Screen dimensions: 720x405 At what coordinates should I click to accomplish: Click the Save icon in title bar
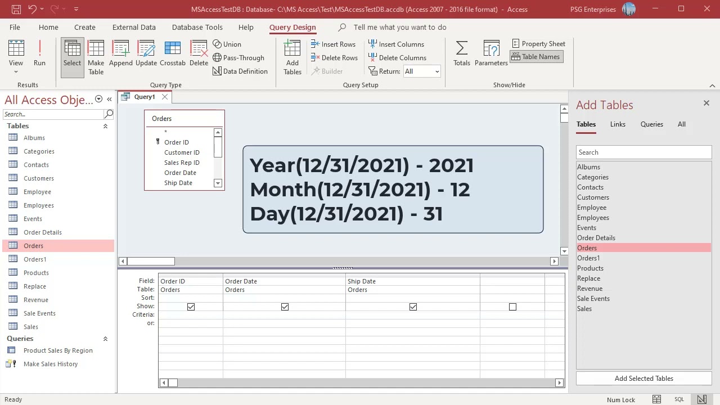16,9
